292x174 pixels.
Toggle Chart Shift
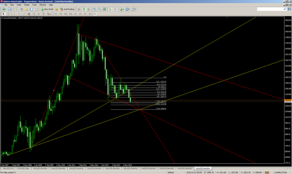click(x=115, y=9)
